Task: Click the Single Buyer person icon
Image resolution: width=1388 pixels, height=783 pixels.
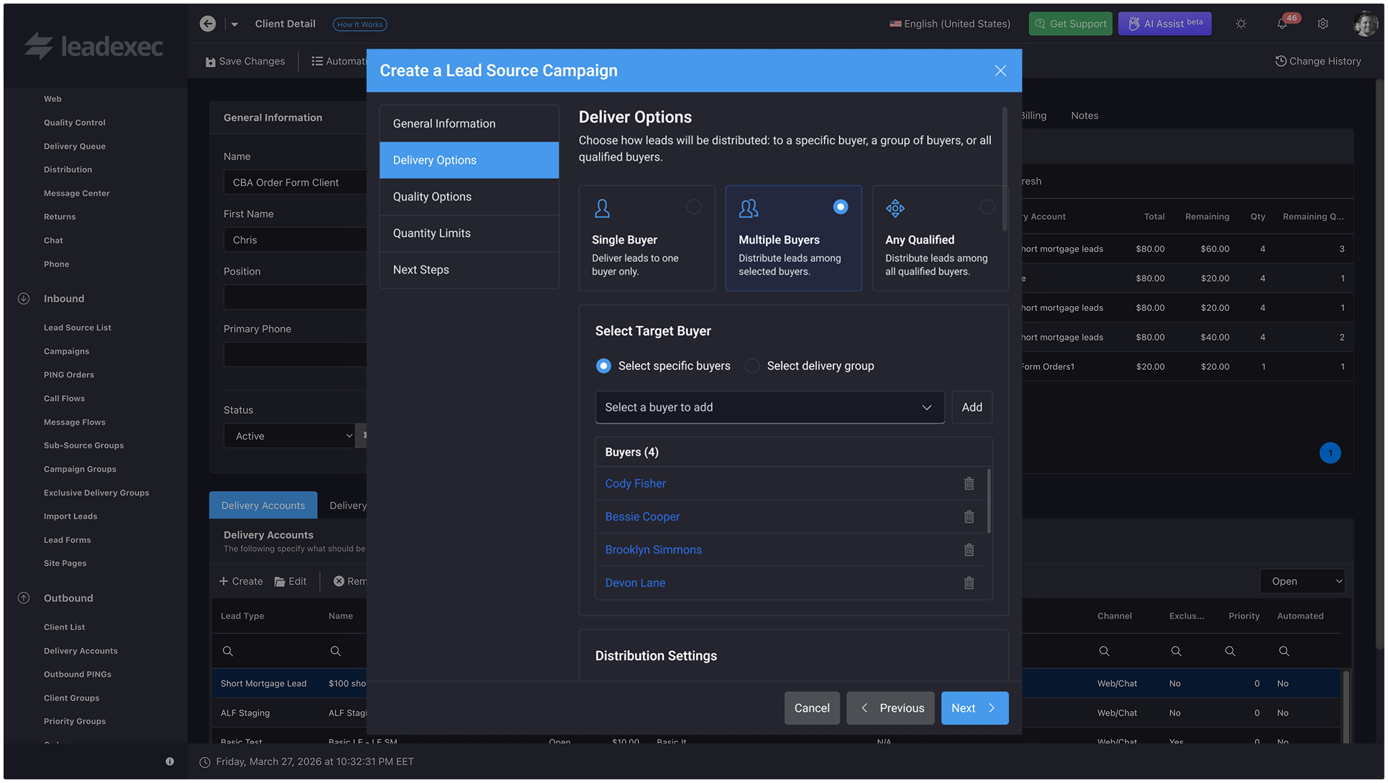Action: pyautogui.click(x=602, y=208)
